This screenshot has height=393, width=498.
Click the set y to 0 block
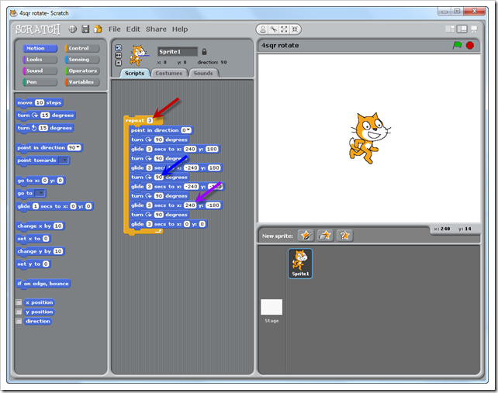33,264
